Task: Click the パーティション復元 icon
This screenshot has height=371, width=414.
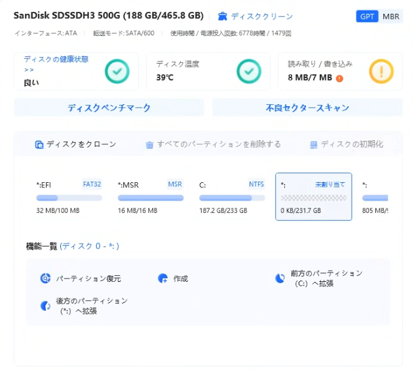Action: pyautogui.click(x=45, y=278)
